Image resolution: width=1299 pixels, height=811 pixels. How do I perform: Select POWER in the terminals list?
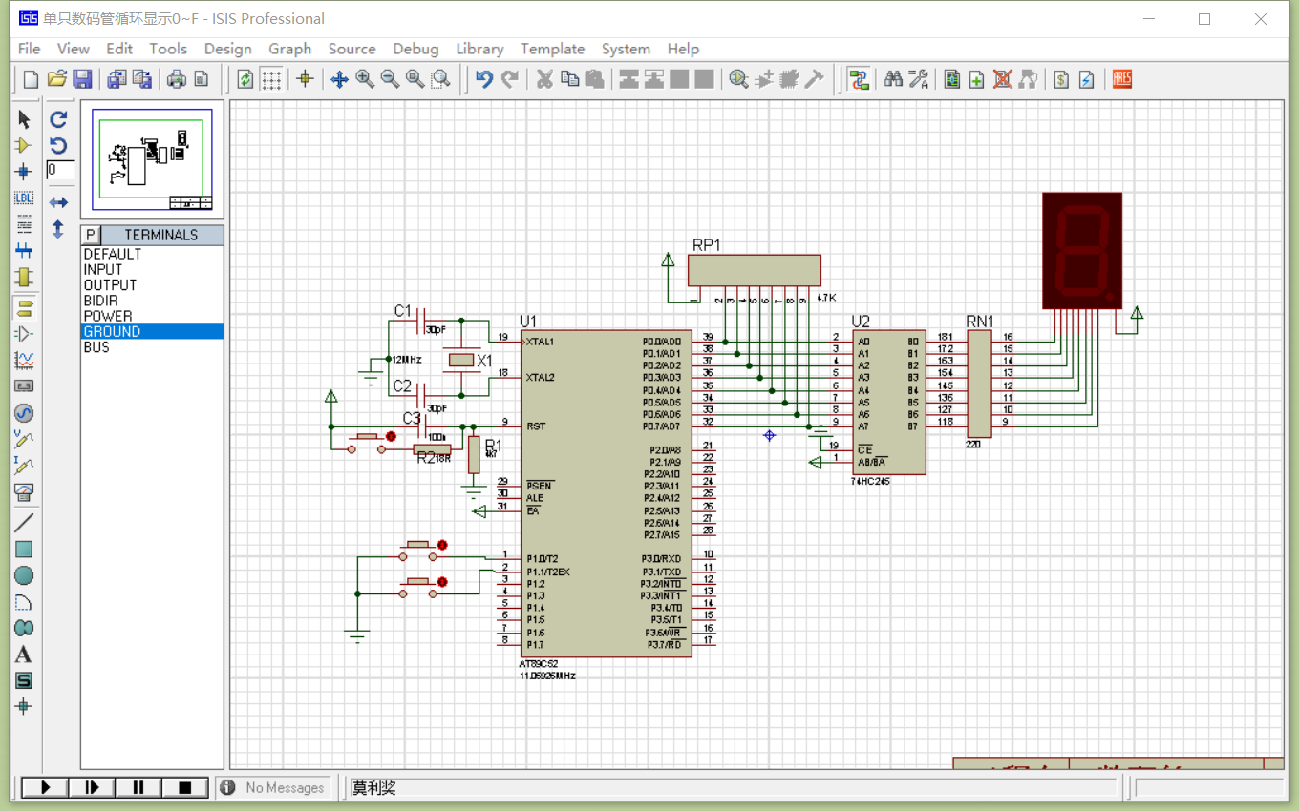tap(108, 316)
